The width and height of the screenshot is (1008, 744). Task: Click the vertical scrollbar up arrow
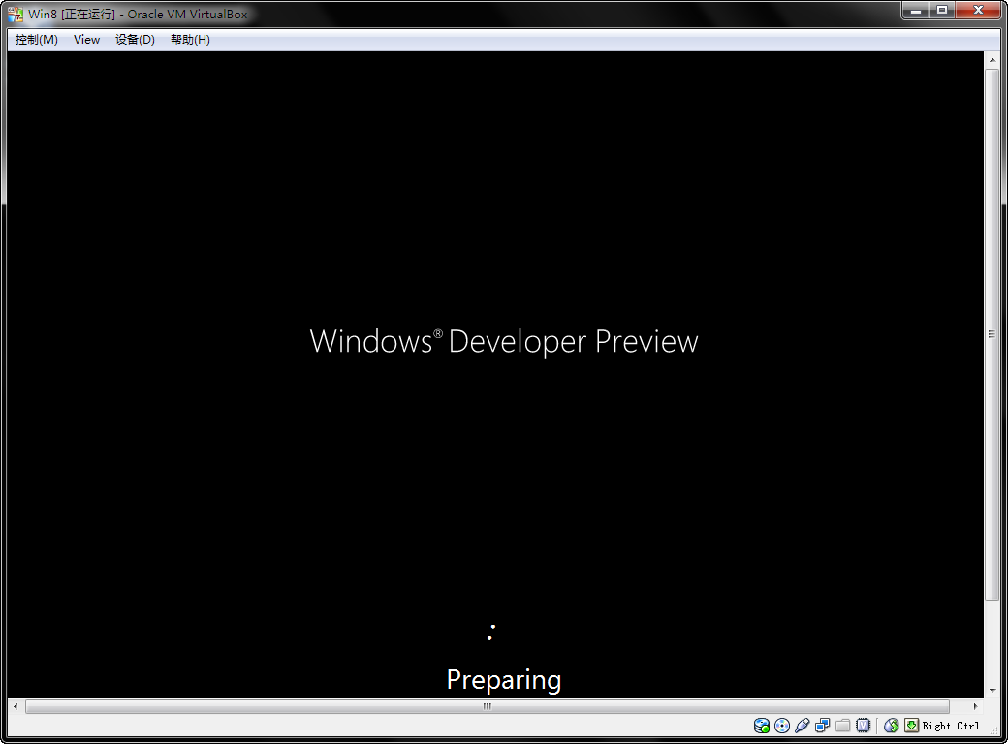point(992,60)
